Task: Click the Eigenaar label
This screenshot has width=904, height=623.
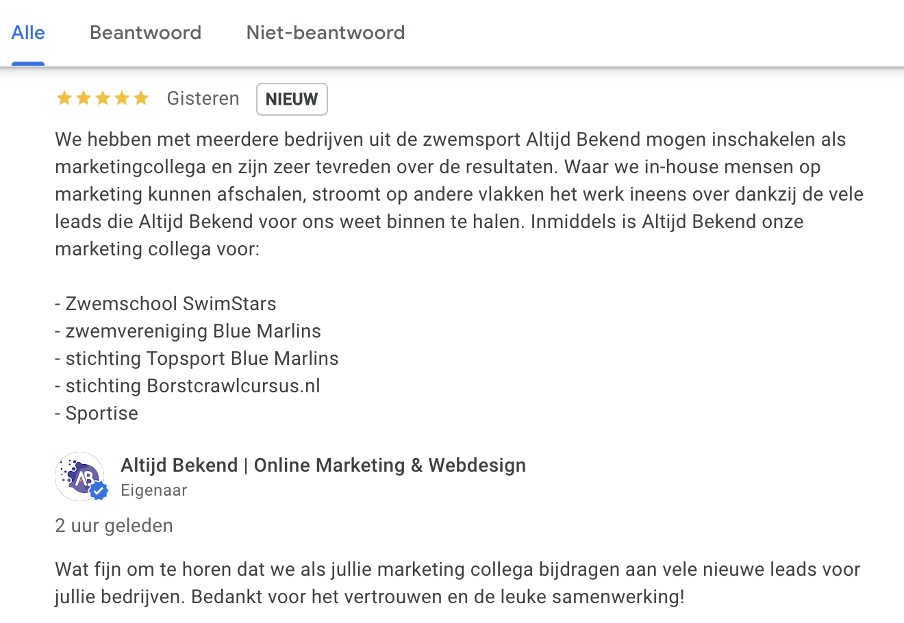Action: click(x=154, y=490)
